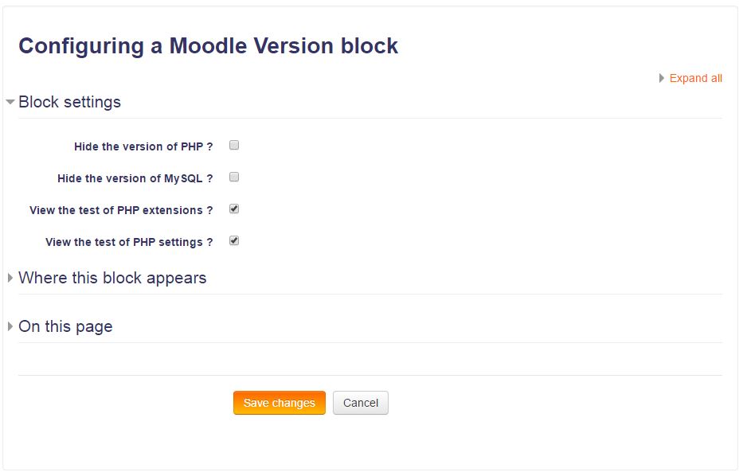
Task: Click the Expand all link
Action: (695, 78)
